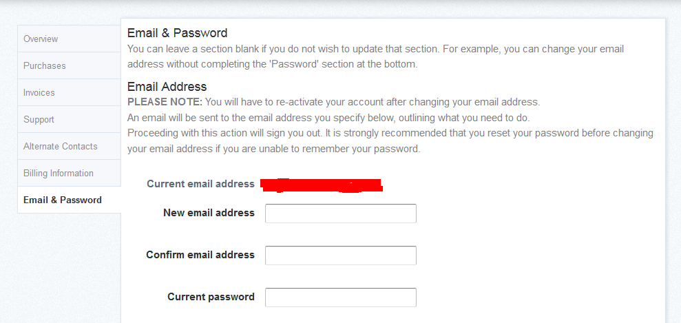
Task: Focus the New email address field
Action: pyautogui.click(x=340, y=213)
